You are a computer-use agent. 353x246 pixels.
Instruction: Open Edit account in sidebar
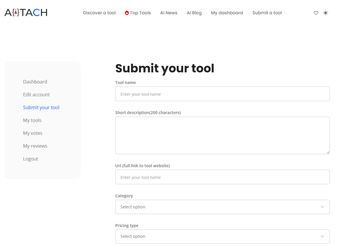(36, 95)
